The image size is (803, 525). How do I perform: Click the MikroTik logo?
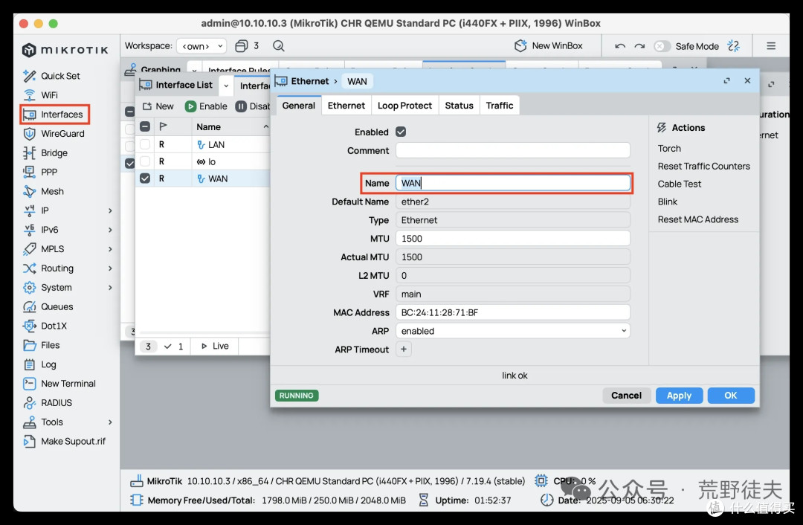click(x=65, y=50)
